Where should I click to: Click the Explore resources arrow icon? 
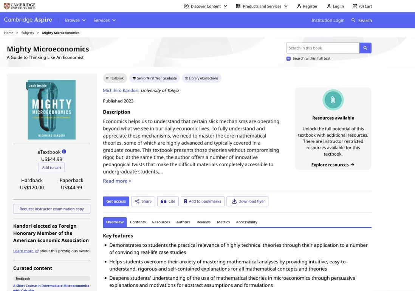pos(352,164)
